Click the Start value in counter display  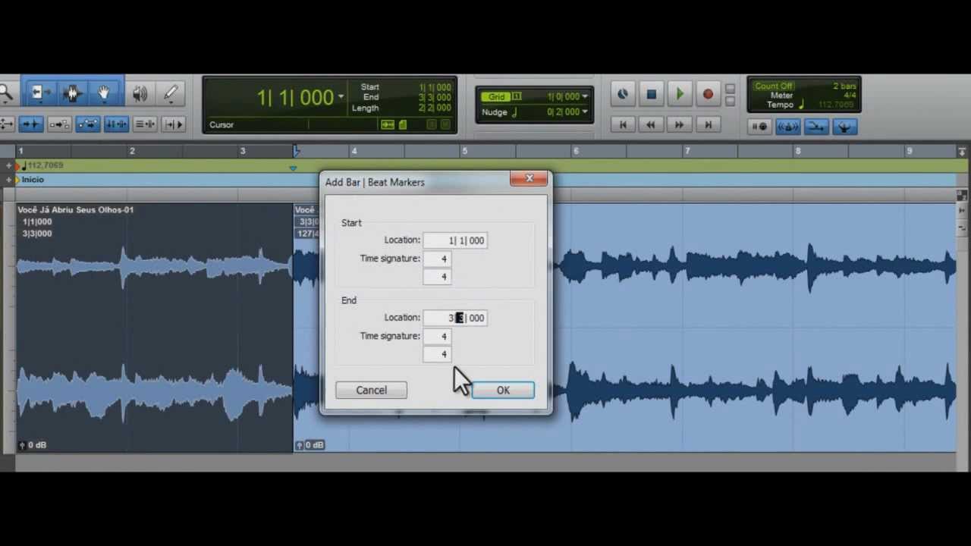435,87
